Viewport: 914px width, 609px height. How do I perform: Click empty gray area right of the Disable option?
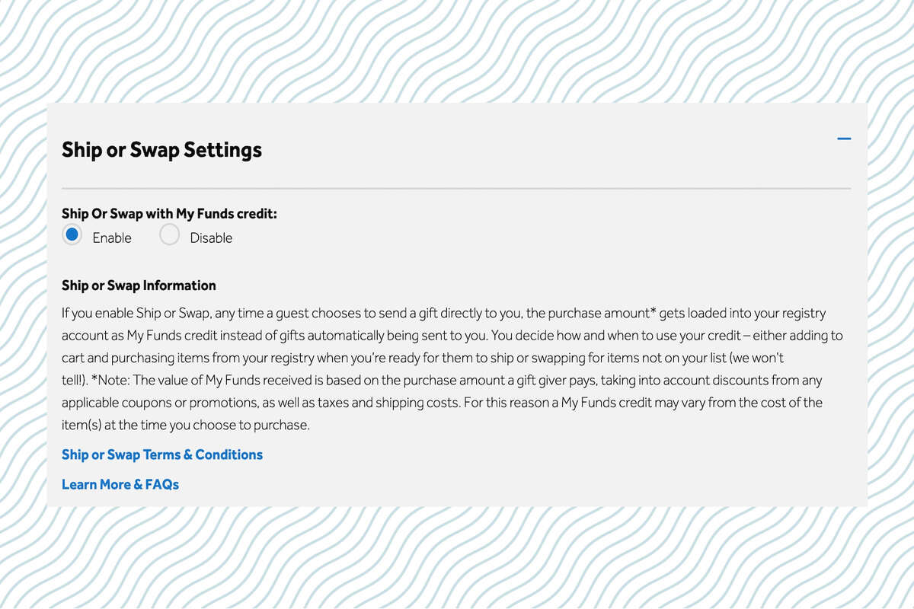(533, 238)
